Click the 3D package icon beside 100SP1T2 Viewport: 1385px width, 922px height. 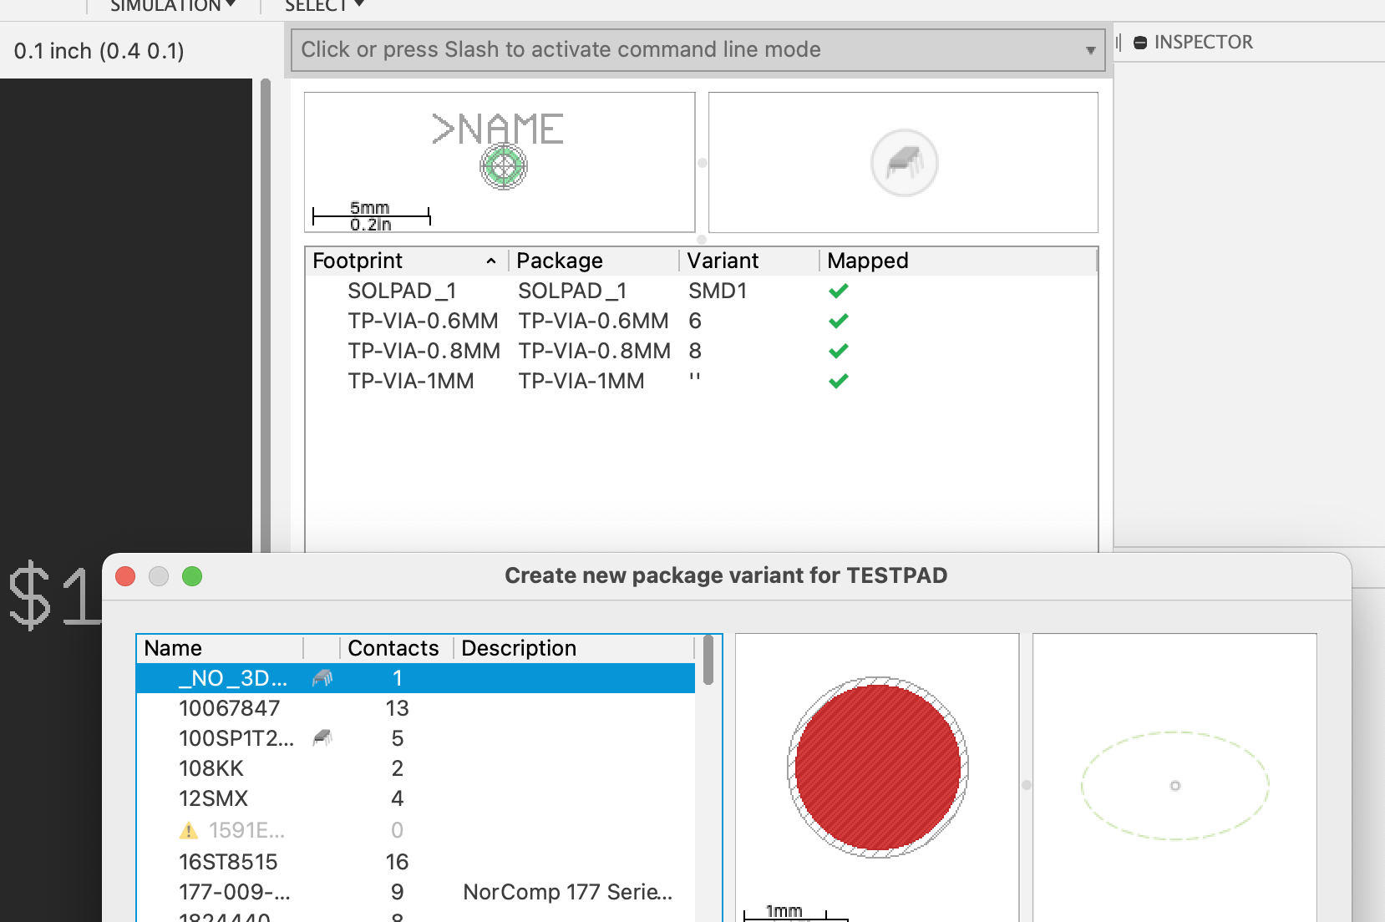pos(322,737)
